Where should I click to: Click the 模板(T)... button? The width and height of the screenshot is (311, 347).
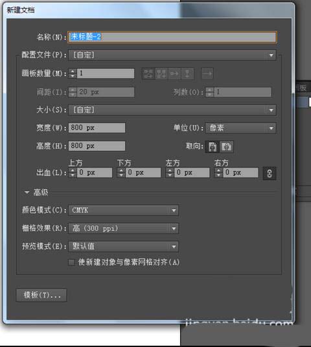(x=41, y=295)
